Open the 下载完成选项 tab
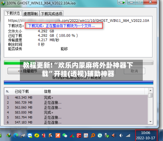 [x=52, y=14]
